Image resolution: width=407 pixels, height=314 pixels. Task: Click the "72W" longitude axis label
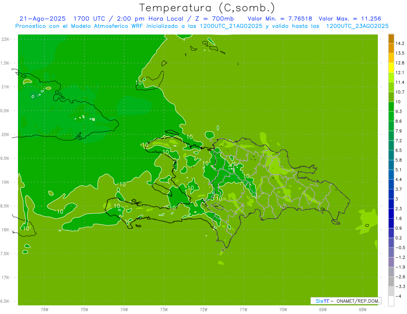pyautogui.click(x=203, y=310)
